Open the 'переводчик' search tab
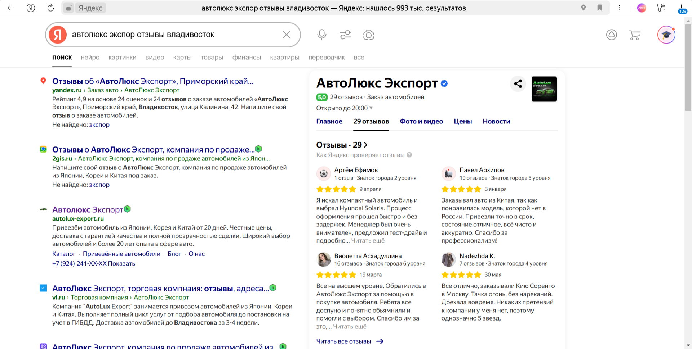 point(327,58)
